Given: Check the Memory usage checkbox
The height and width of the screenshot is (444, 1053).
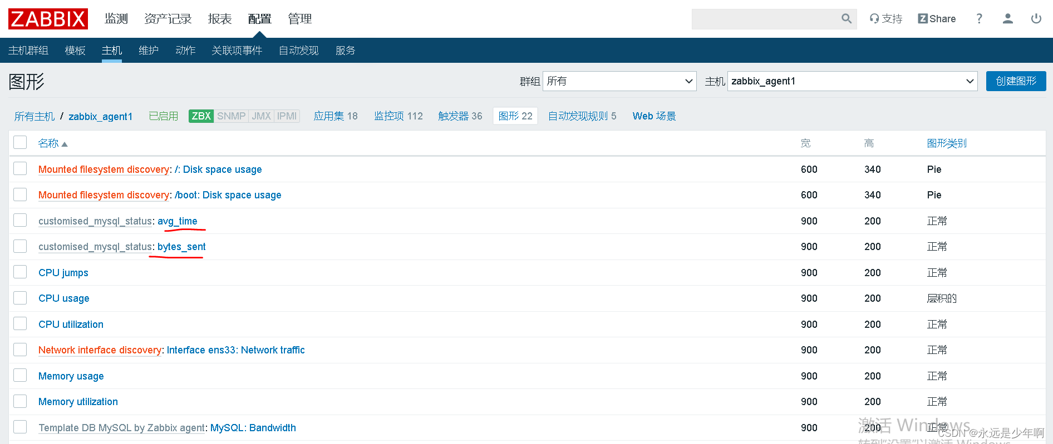Looking at the screenshot, I should point(20,375).
